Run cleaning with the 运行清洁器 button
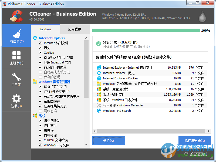Image resolution: width=216 pixels, height=162 pixels. click(195, 141)
